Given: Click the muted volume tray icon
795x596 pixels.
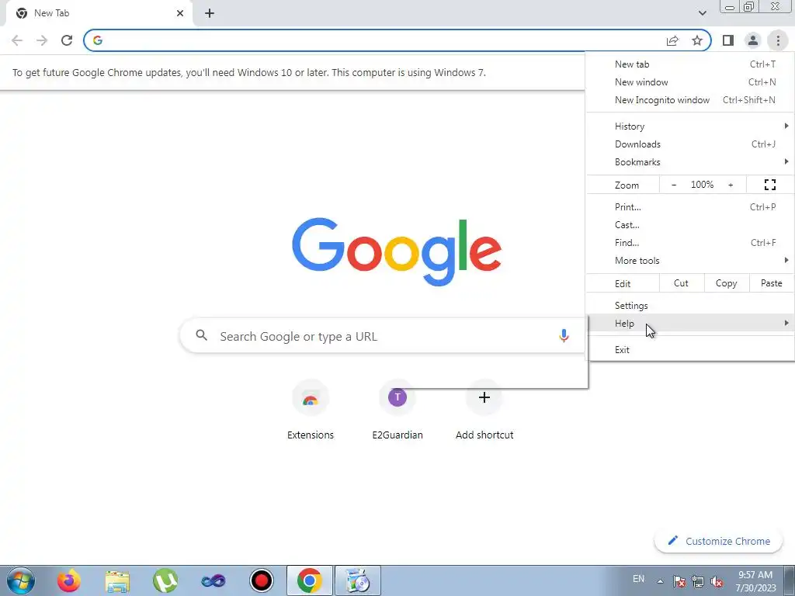Looking at the screenshot, I should pyautogui.click(x=717, y=581).
